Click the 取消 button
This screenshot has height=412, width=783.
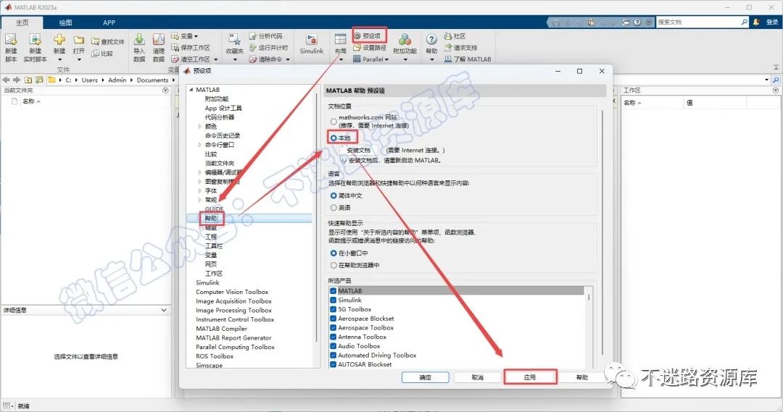(x=477, y=377)
